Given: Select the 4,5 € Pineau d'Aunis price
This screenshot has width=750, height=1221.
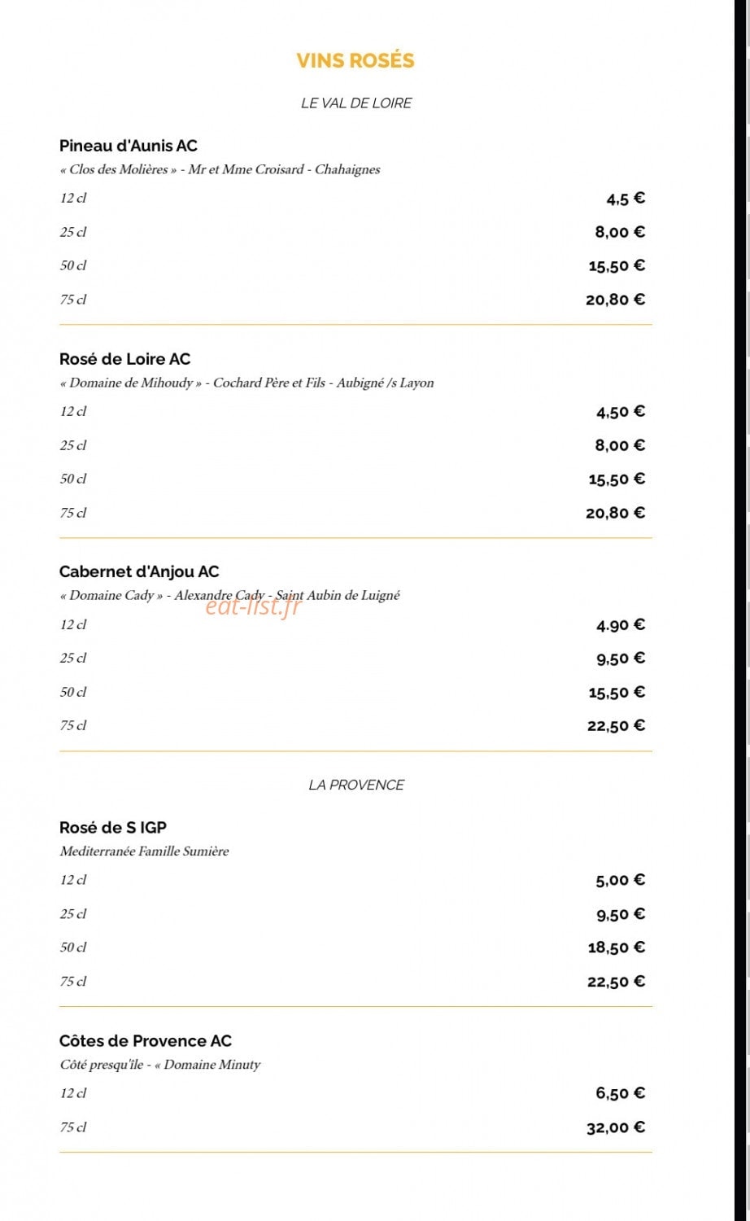Looking at the screenshot, I should [x=626, y=199].
